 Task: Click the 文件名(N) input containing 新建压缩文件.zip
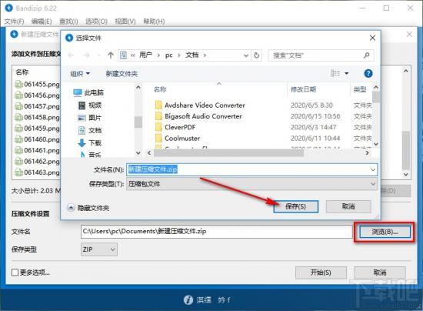(x=251, y=170)
